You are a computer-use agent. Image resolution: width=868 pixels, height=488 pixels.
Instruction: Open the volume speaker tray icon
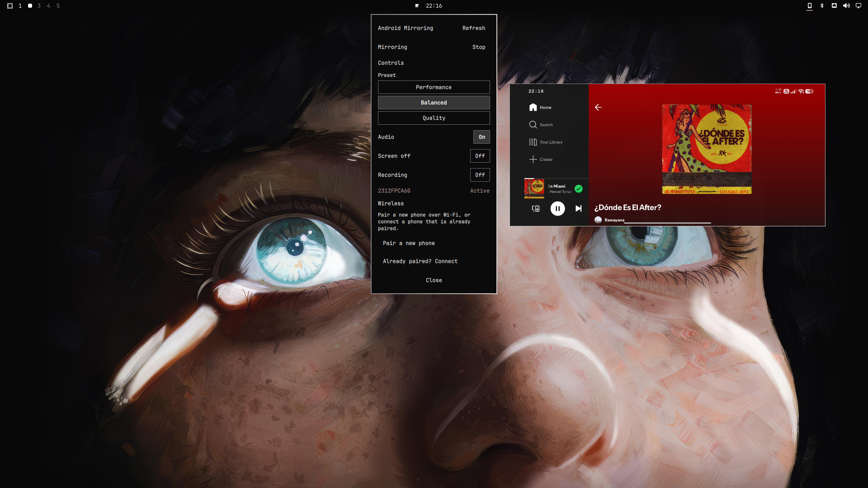pyautogui.click(x=846, y=6)
